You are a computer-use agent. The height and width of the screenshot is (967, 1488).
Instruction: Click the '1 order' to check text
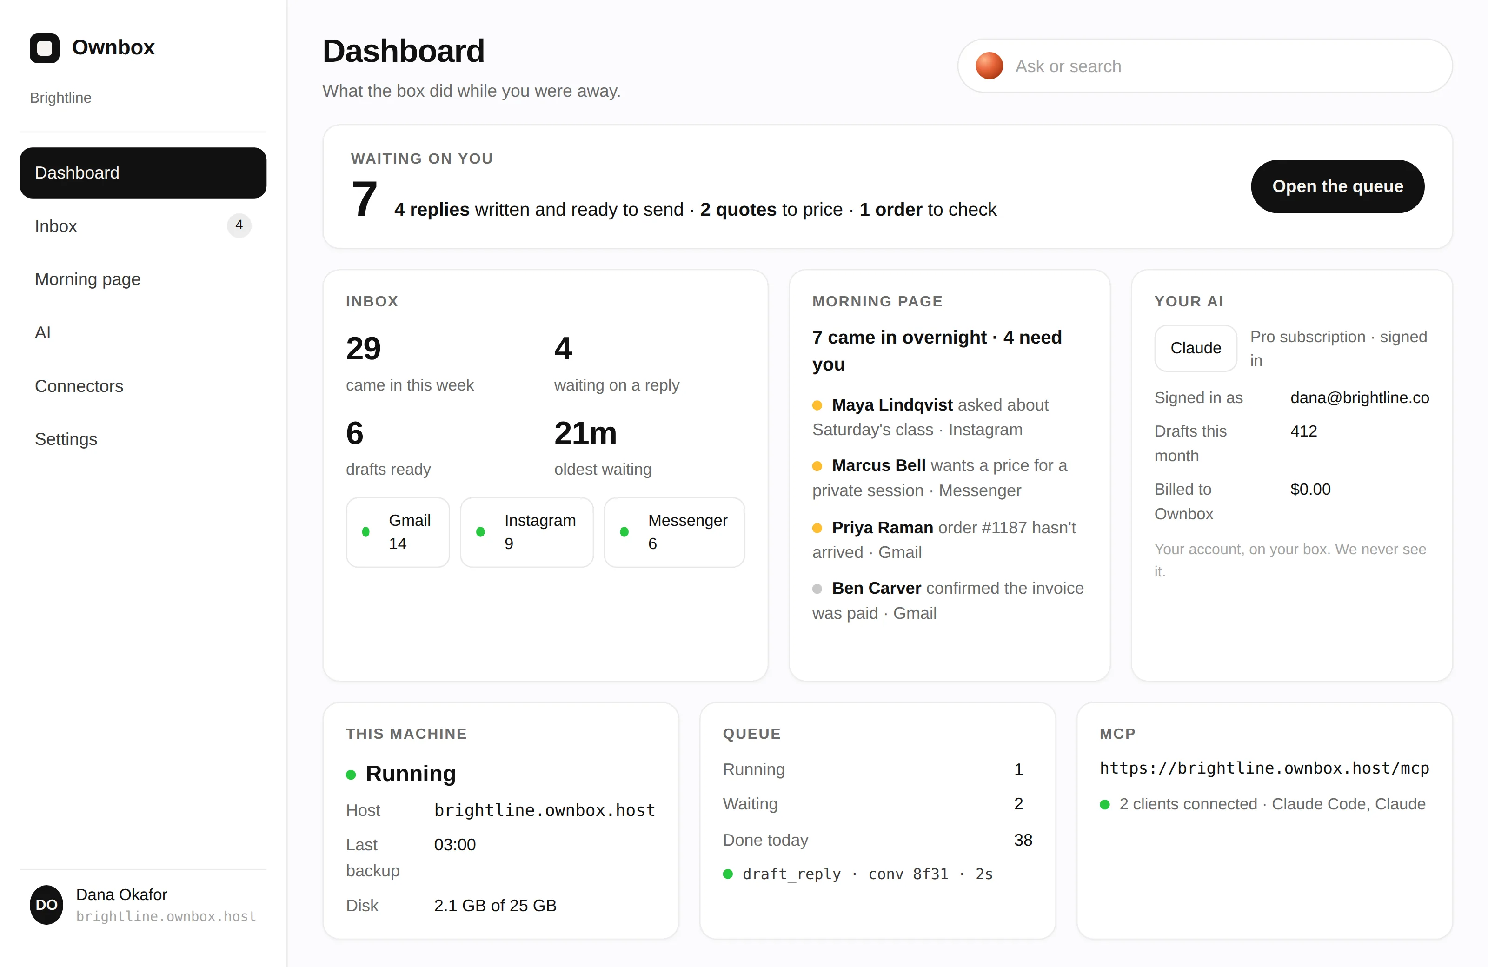pyautogui.click(x=890, y=209)
